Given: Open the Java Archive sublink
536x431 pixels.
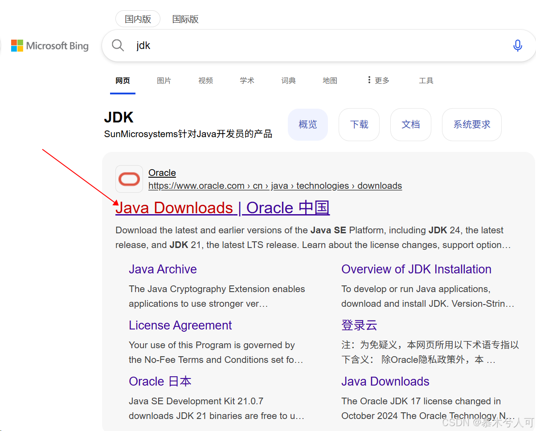Looking at the screenshot, I should click(163, 269).
